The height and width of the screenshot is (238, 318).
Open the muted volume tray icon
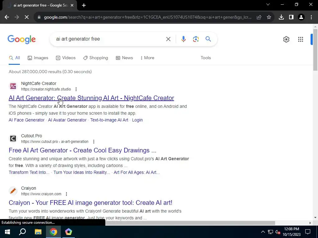278,232
